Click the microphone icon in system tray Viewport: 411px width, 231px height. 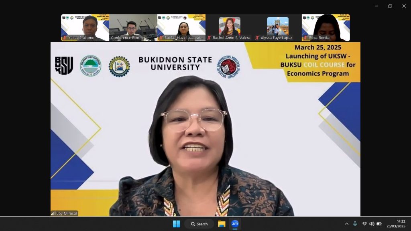(x=355, y=224)
